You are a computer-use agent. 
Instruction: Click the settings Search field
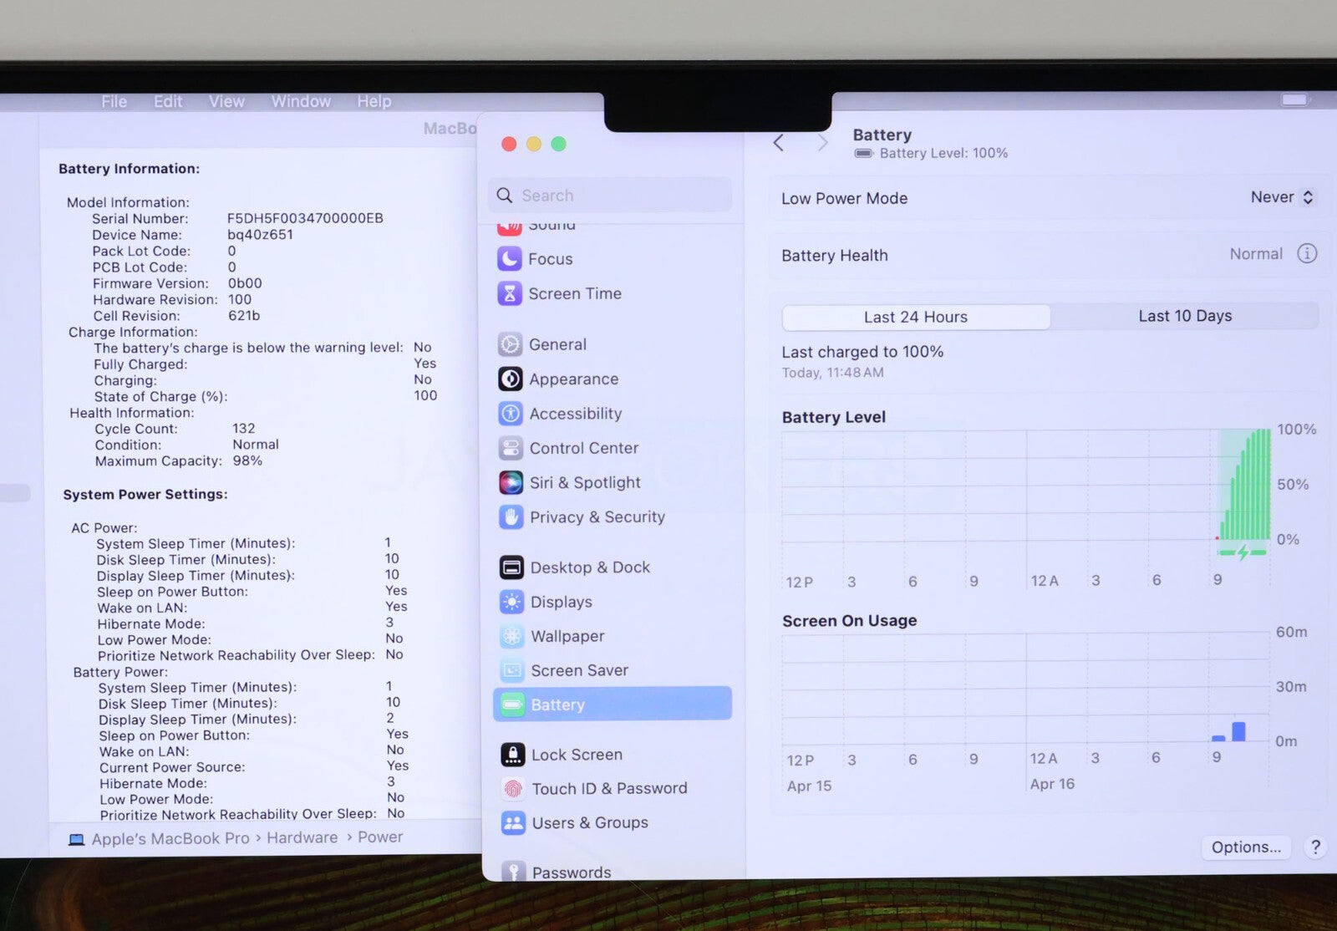610,196
